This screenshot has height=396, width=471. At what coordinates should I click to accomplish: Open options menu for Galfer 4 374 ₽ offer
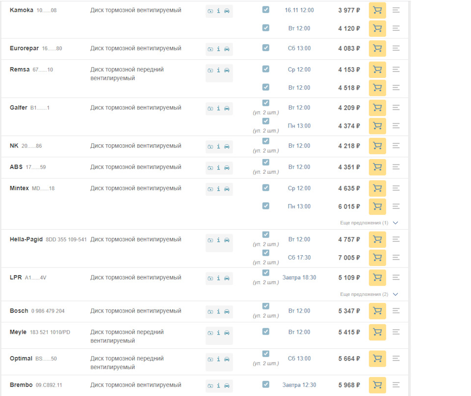tap(396, 126)
